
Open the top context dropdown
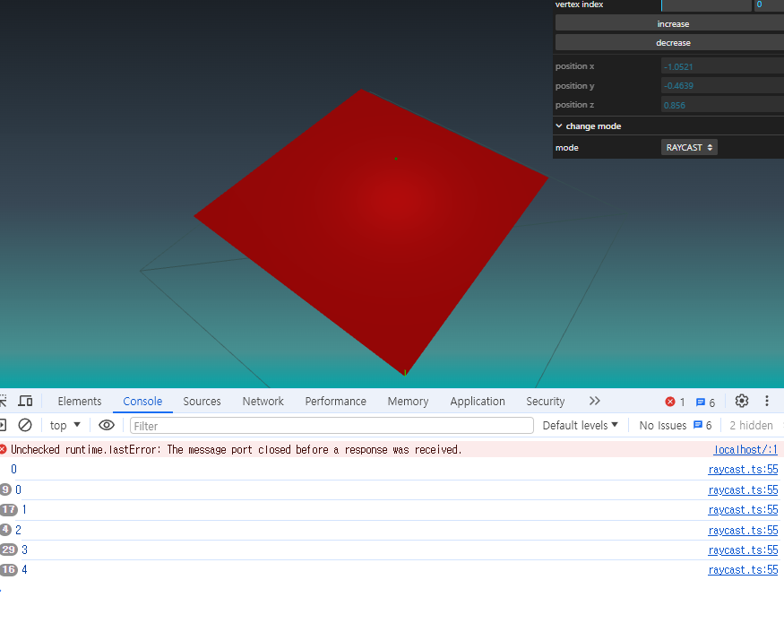pos(65,425)
